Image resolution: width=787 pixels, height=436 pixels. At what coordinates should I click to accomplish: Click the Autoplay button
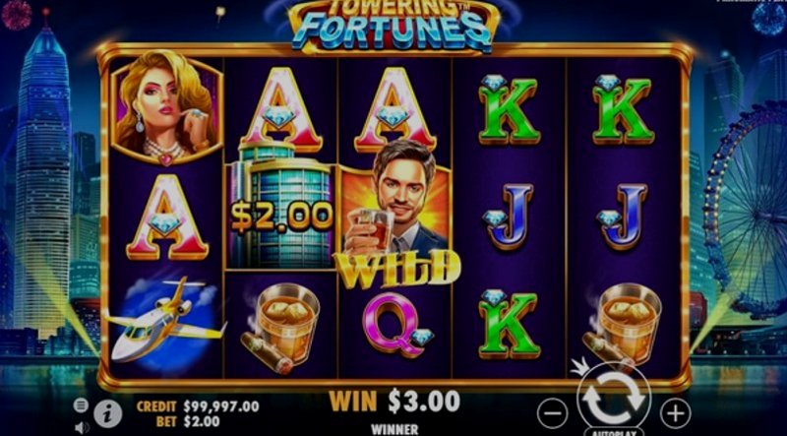(614, 431)
